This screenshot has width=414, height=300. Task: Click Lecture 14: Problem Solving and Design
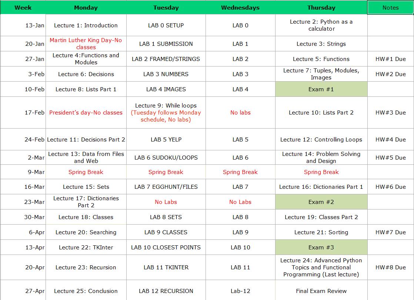[321, 157]
